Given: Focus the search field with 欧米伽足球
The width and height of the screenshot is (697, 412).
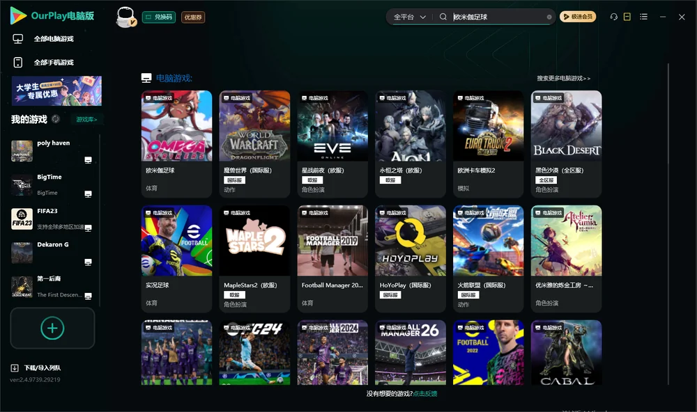Looking at the screenshot, I should point(498,17).
